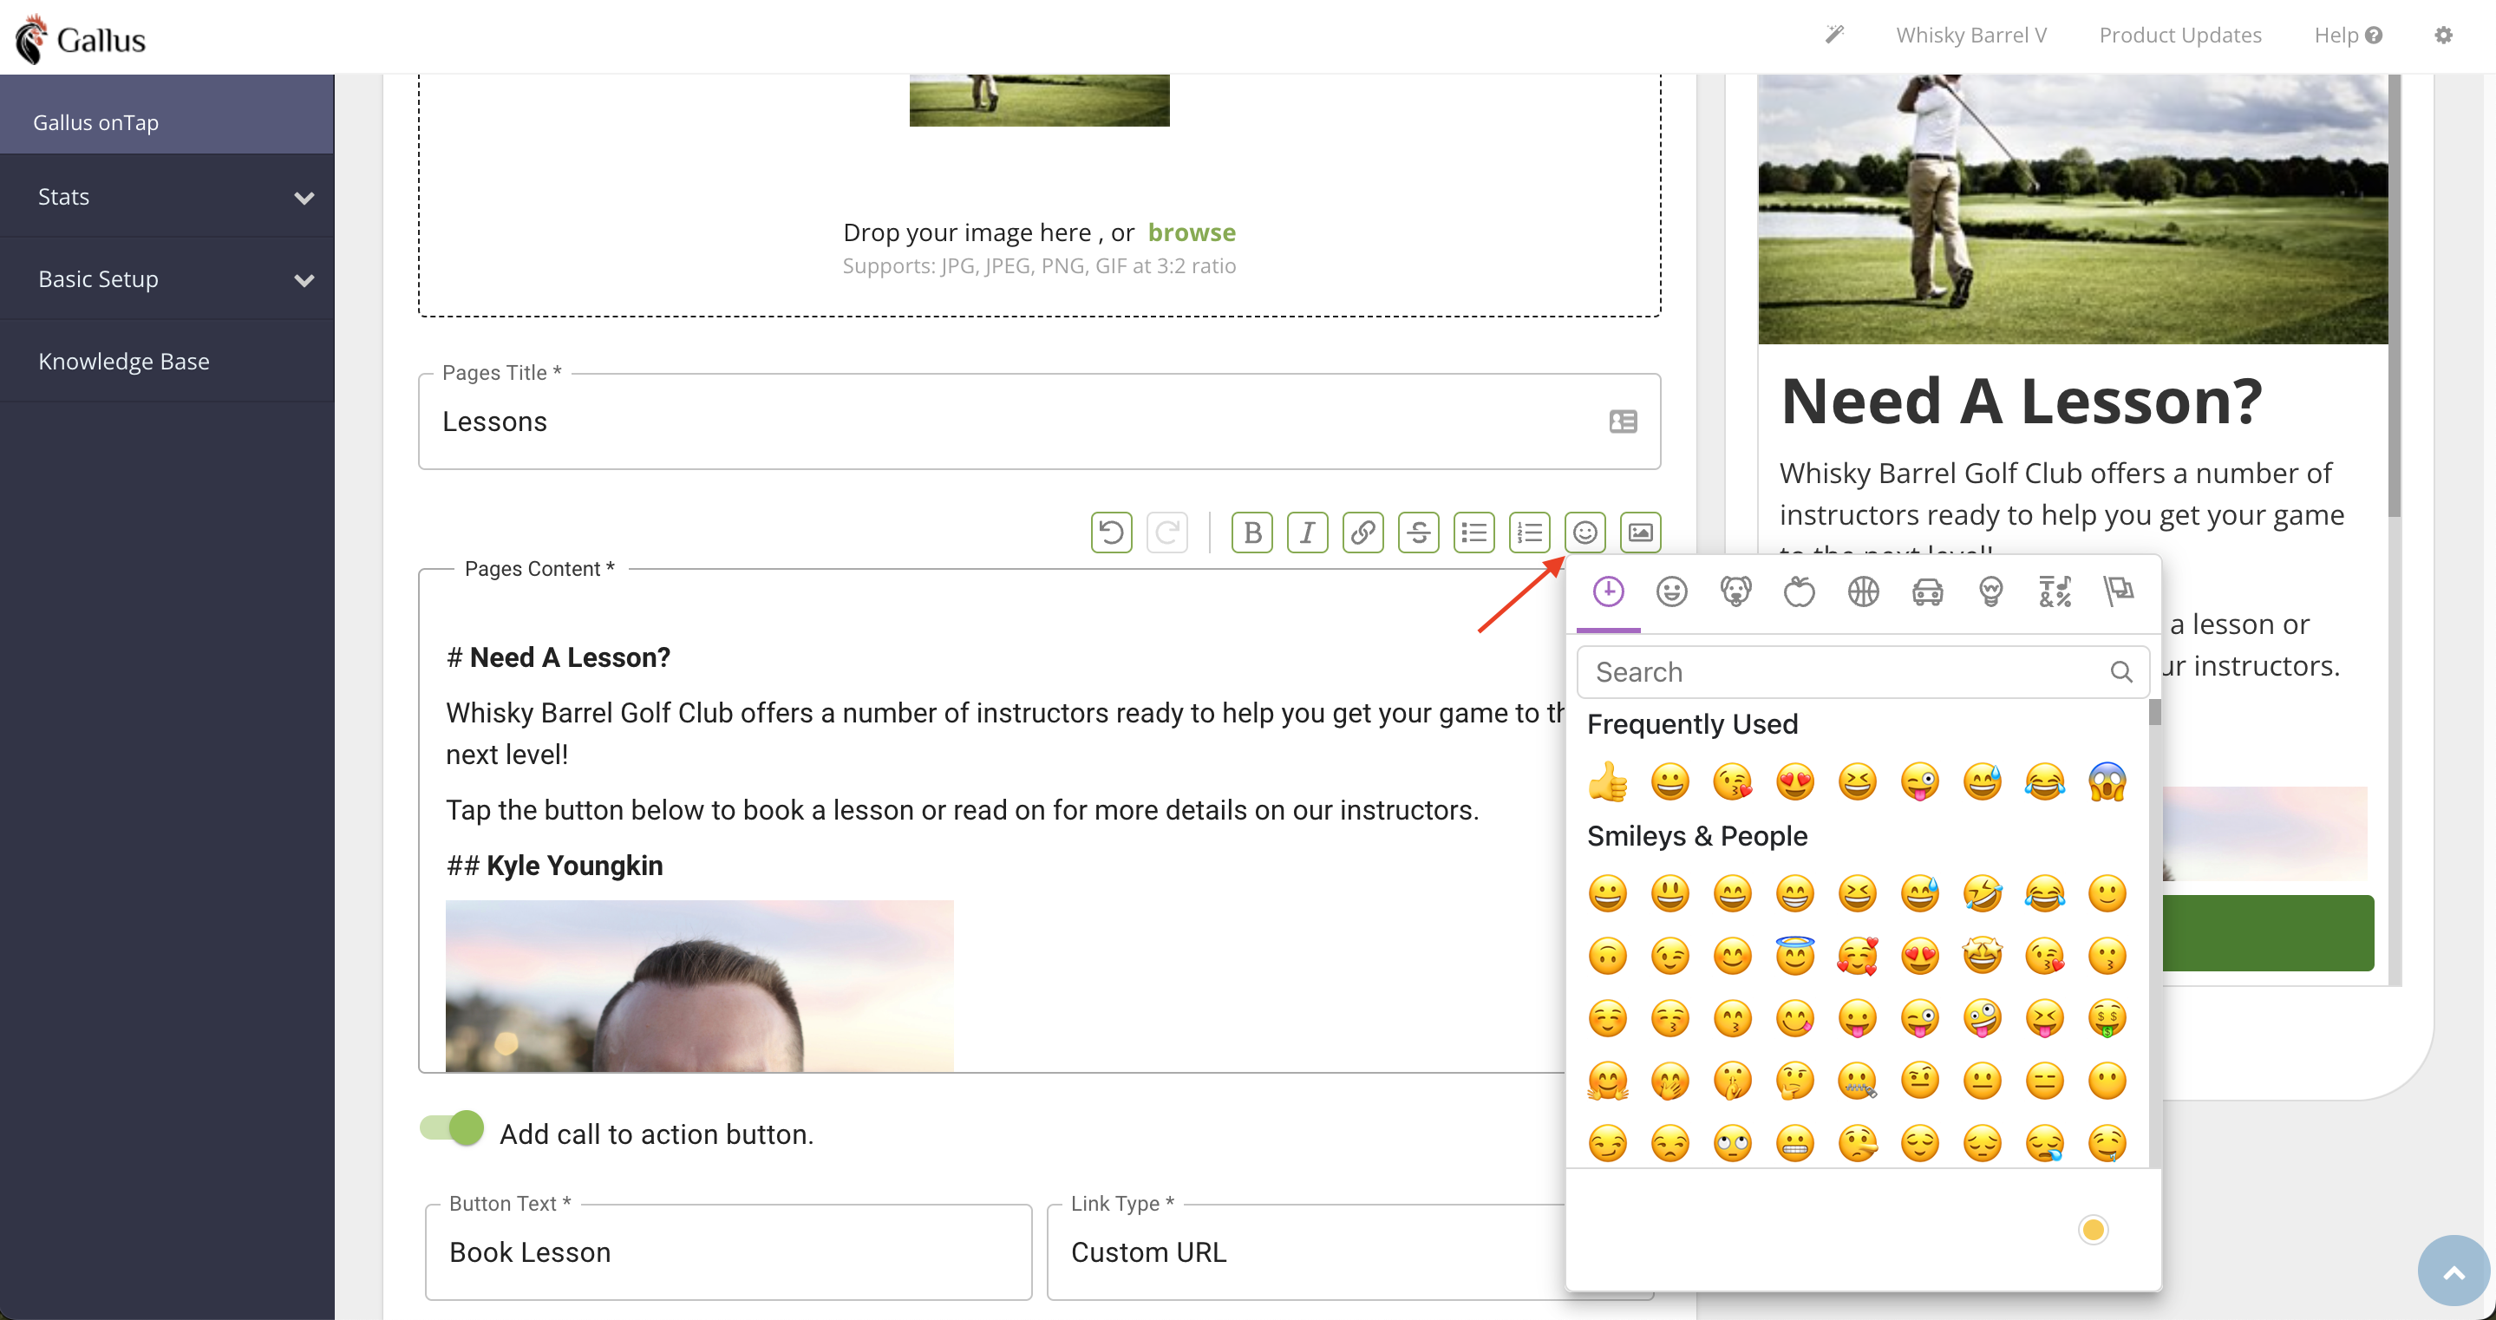Screen dimensions: 2496x1320
Task: Click the Redo icon in editor toolbar
Action: coord(1166,532)
